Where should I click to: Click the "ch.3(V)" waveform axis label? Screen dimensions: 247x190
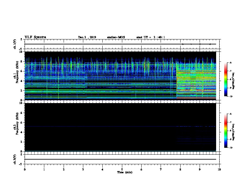tap(15, 159)
